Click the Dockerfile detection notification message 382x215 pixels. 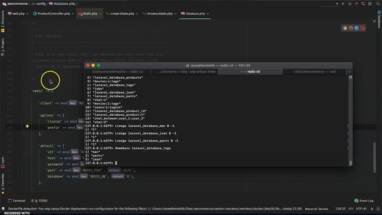click(155, 209)
